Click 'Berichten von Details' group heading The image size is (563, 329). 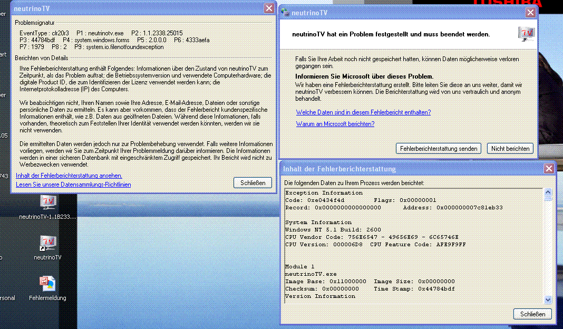[x=41, y=58]
